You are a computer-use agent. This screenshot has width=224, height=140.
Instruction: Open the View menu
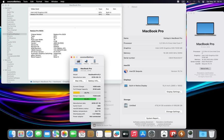point(47,2)
